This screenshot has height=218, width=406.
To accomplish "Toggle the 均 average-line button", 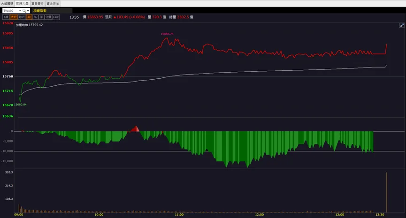I will pos(29,17).
